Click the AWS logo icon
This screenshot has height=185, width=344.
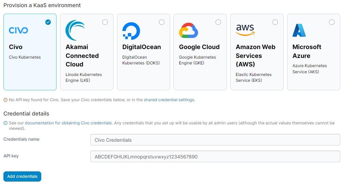click(x=245, y=30)
